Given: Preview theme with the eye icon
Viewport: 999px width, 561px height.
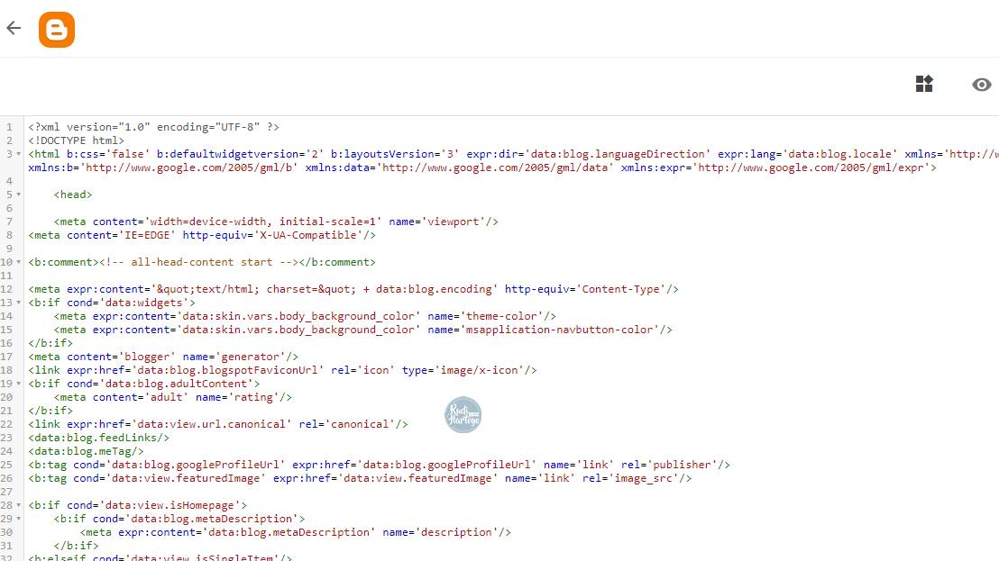Looking at the screenshot, I should (981, 85).
